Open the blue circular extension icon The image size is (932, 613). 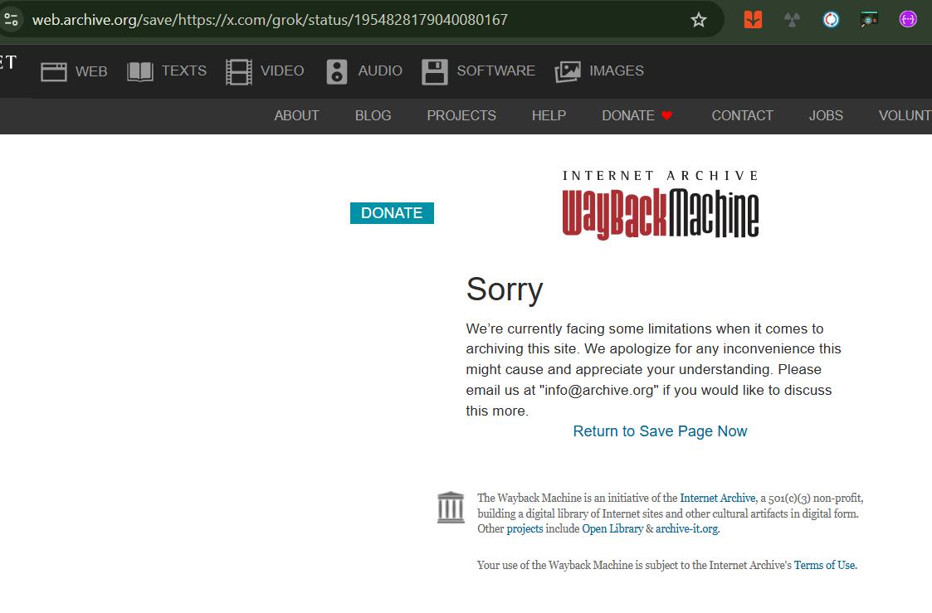(x=831, y=20)
